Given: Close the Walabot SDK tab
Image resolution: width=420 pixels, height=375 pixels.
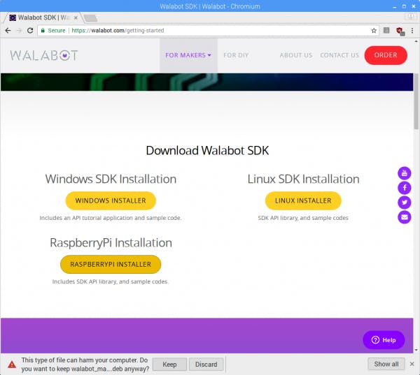Looking at the screenshot, I should coord(76,17).
